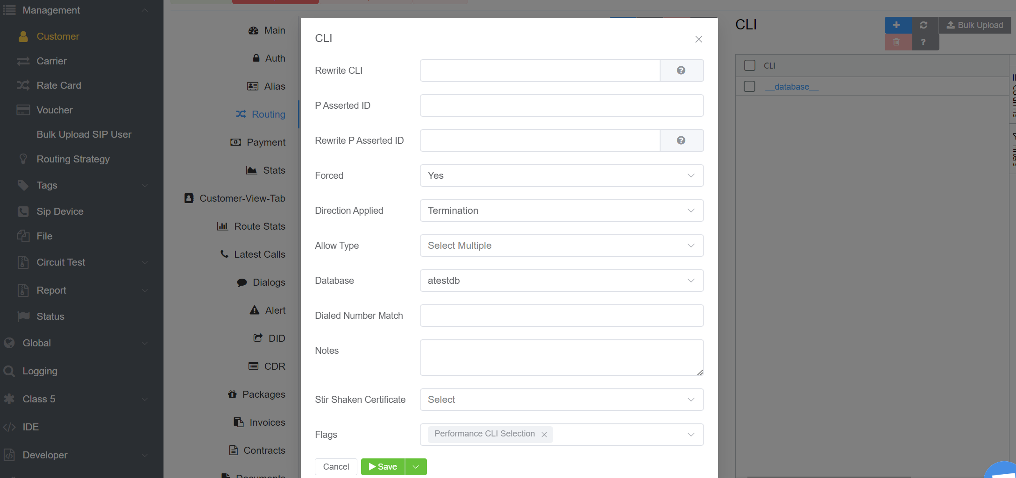This screenshot has height=478, width=1016.
Task: Click the help icon beside Rewrite CLI
Action: coord(681,70)
